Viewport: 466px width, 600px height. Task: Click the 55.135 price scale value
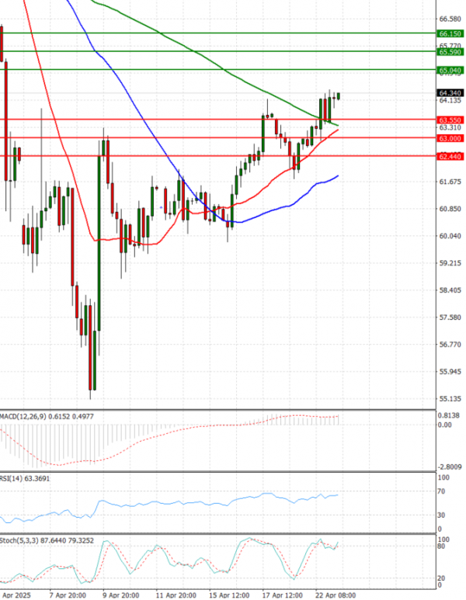point(450,399)
